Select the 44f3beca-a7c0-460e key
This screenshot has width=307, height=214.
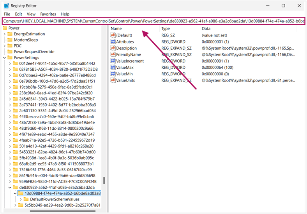coord(56,117)
